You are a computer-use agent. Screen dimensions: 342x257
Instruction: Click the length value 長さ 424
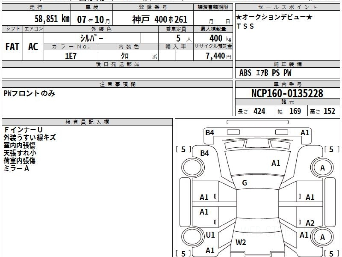[x=251, y=111]
